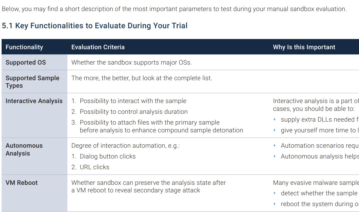The width and height of the screenshot is (359, 212).
Task: Select the Supported OS row label
Action: (x=26, y=62)
